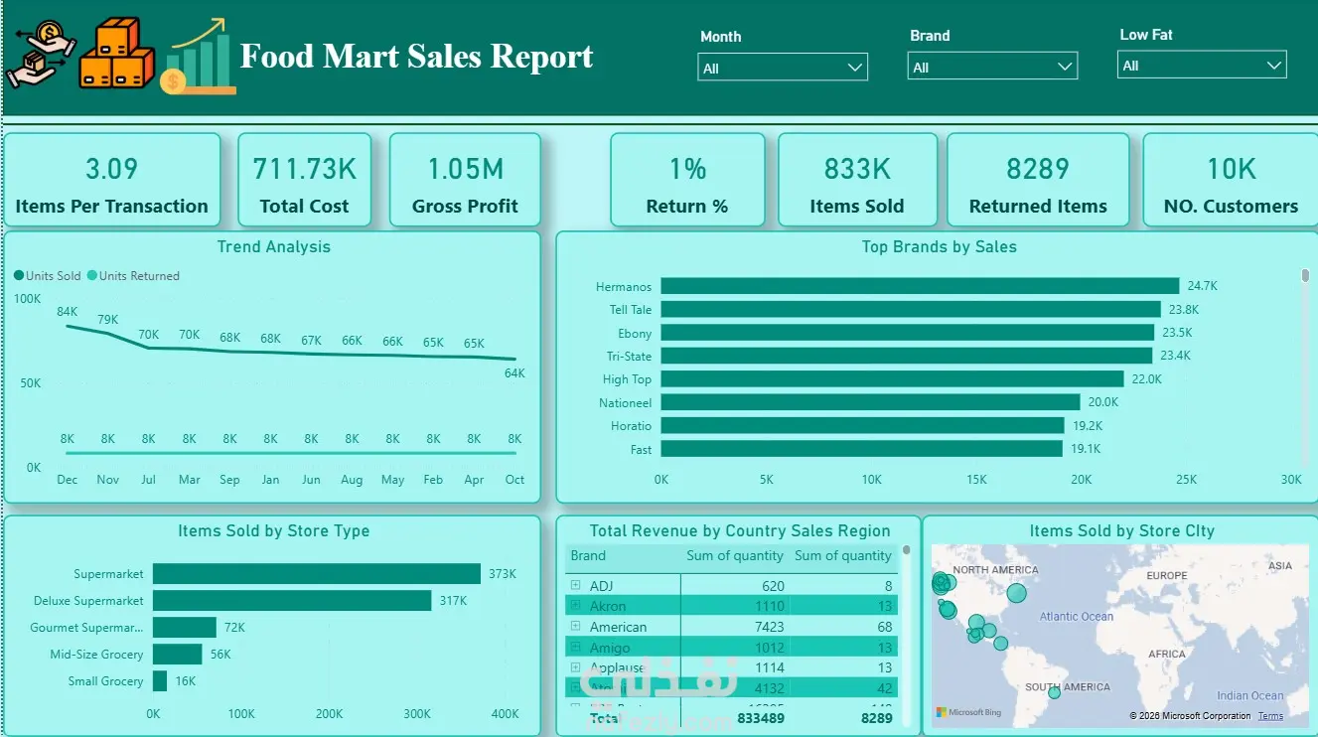1318x737 pixels.
Task: Click the Mid-Size Grocery bar
Action: [x=178, y=655]
